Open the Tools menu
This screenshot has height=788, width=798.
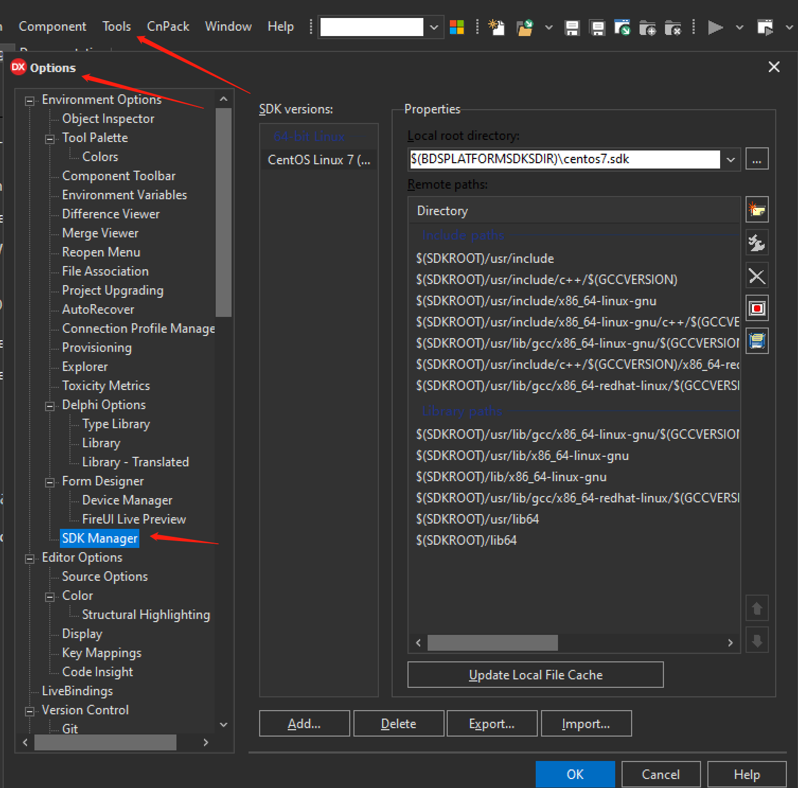tap(117, 26)
